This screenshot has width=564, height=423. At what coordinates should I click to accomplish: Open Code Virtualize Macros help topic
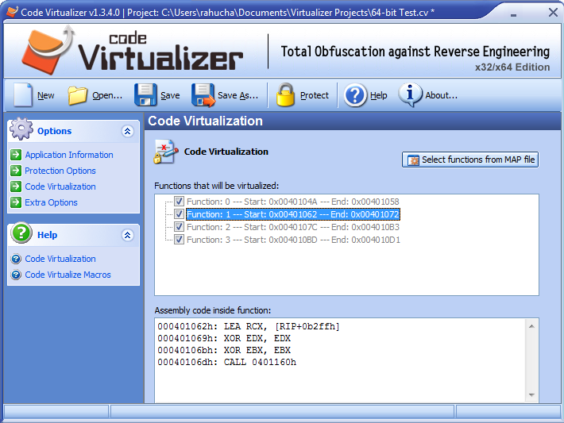68,275
